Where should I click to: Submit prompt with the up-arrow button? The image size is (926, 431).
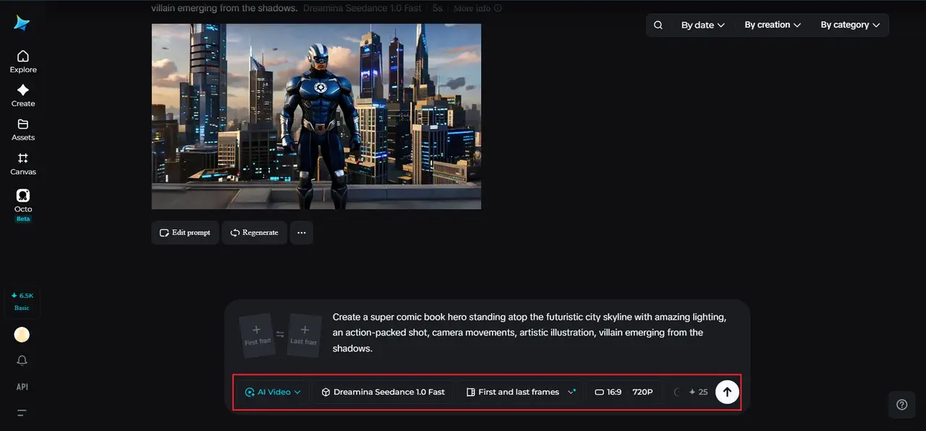coord(727,392)
